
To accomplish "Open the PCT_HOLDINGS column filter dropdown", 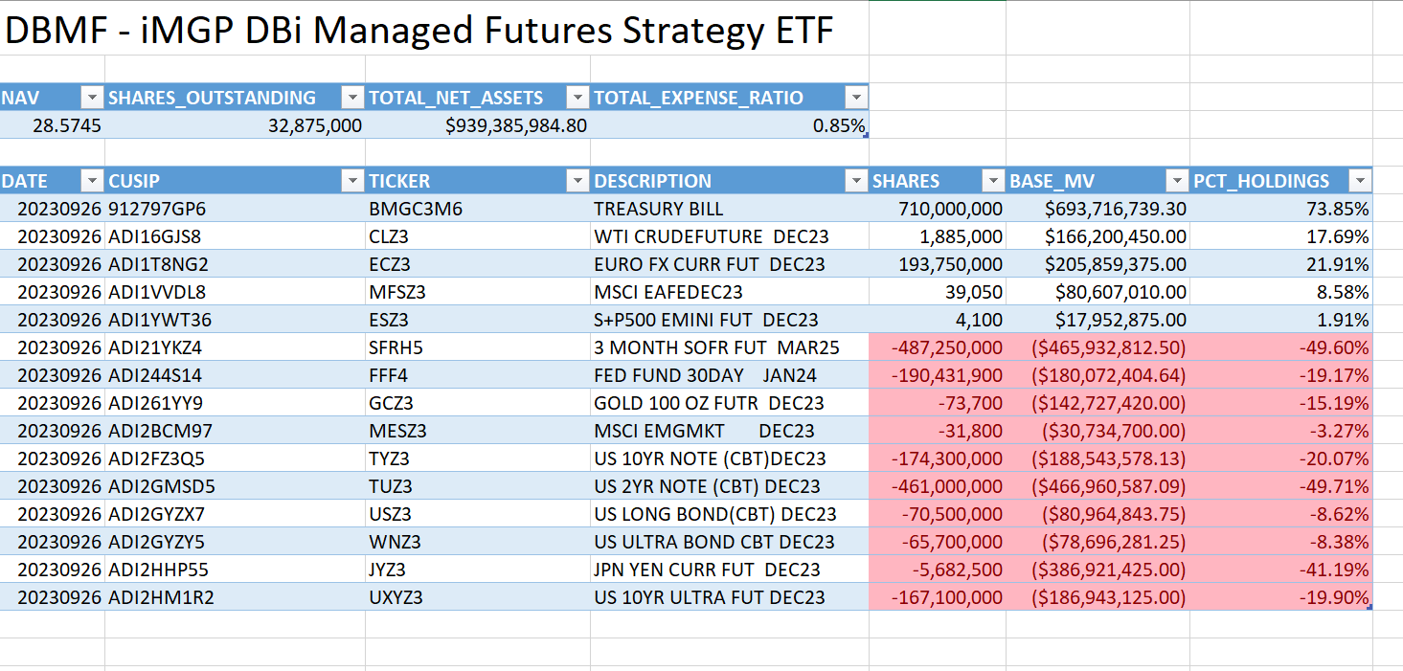I will pyautogui.click(x=1361, y=180).
